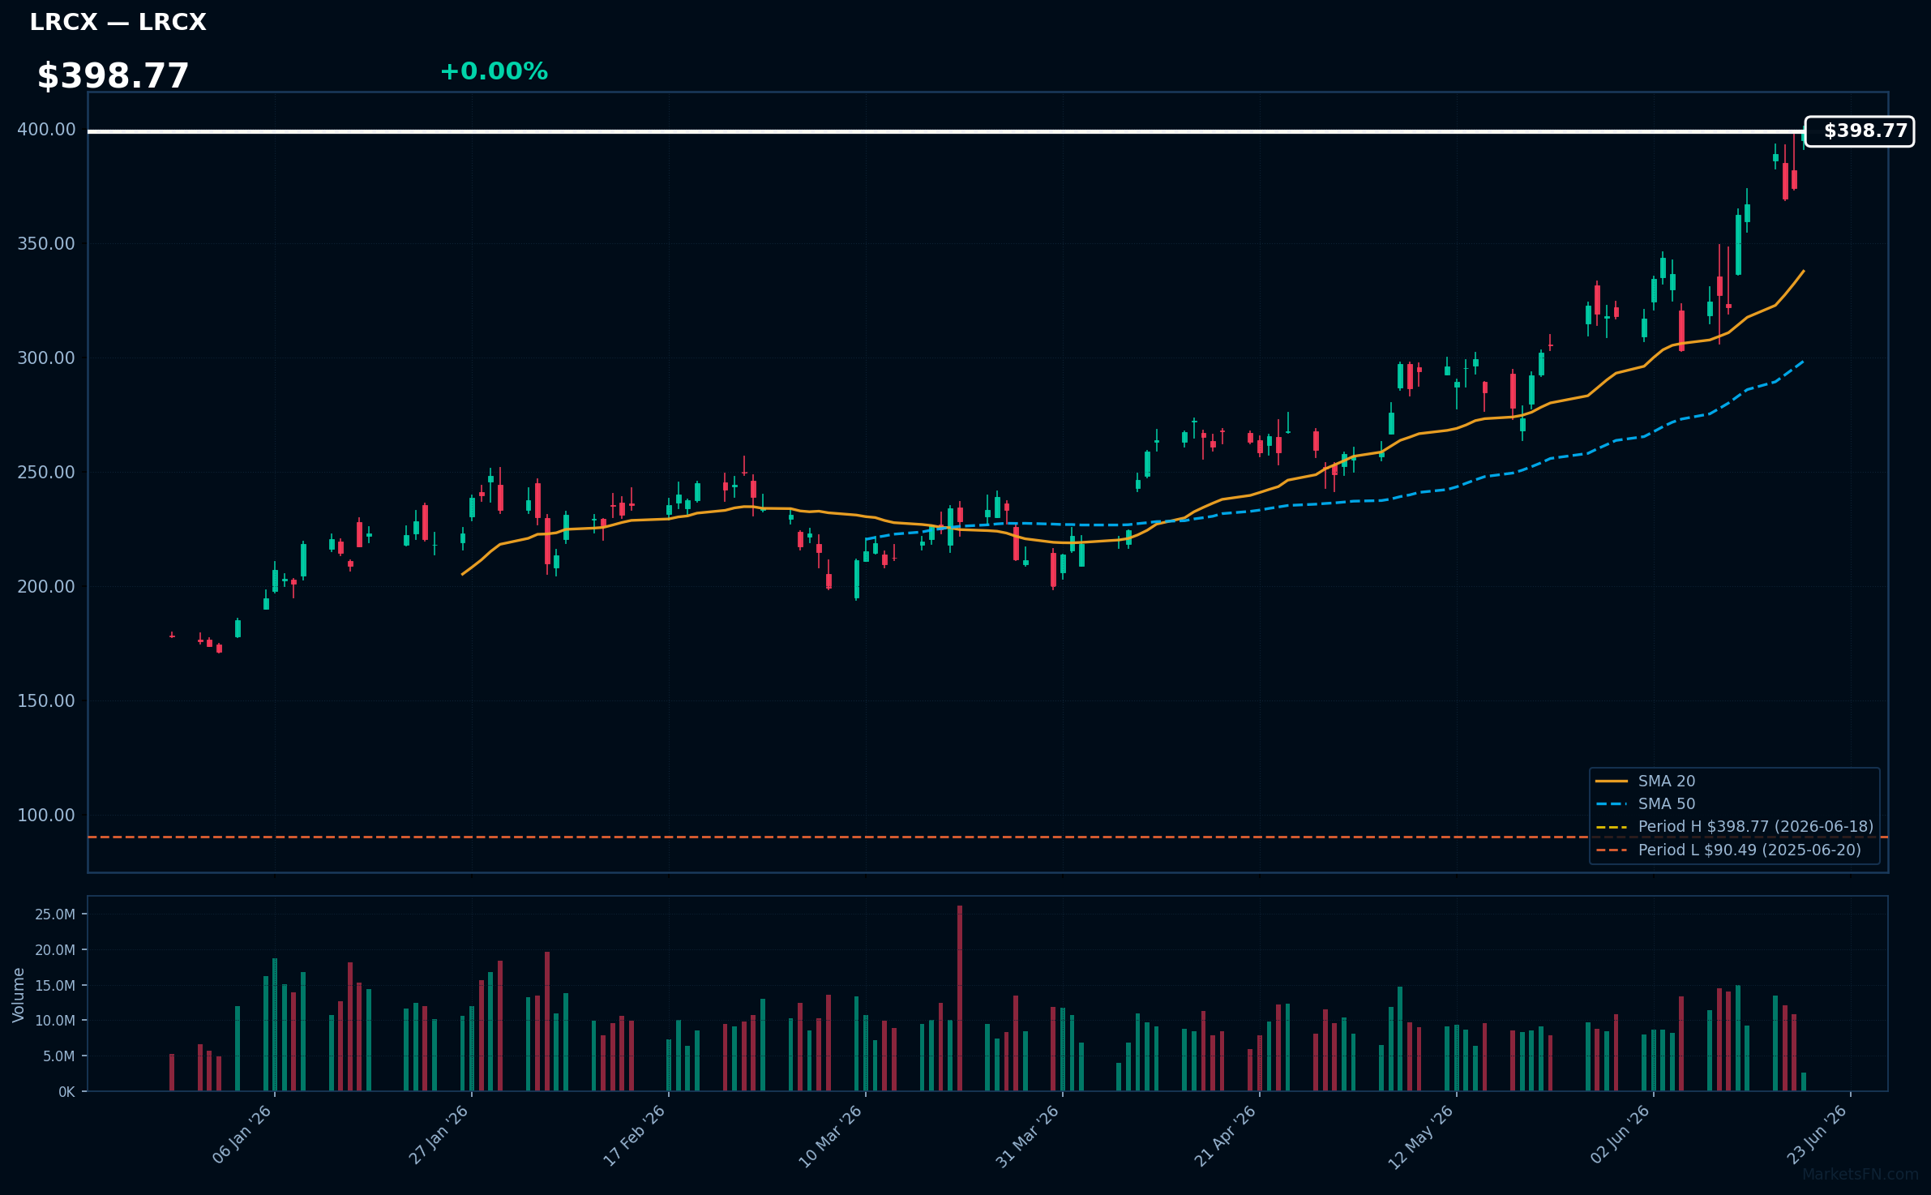Click the LRCX — LRCX chart title
Viewport: 1931px width, 1195px height.
click(x=118, y=23)
